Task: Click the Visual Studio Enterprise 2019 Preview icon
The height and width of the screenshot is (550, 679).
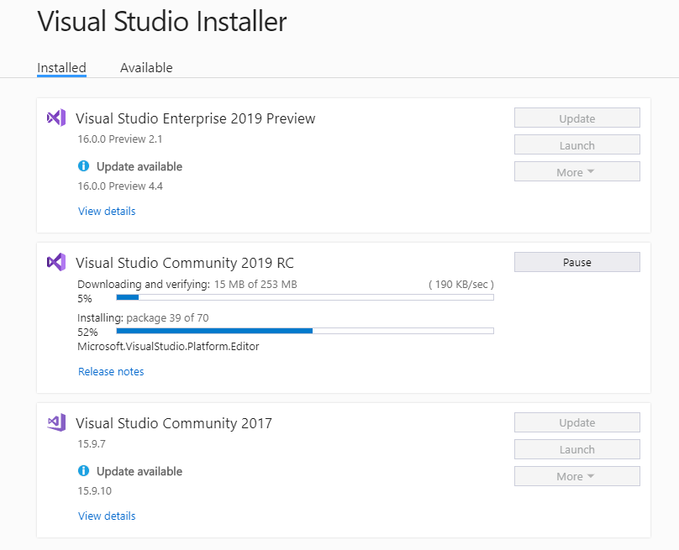Action: pyautogui.click(x=56, y=118)
